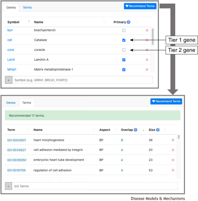The width and height of the screenshot is (198, 201).
Task: Show the Size column help icon
Action: click(158, 130)
